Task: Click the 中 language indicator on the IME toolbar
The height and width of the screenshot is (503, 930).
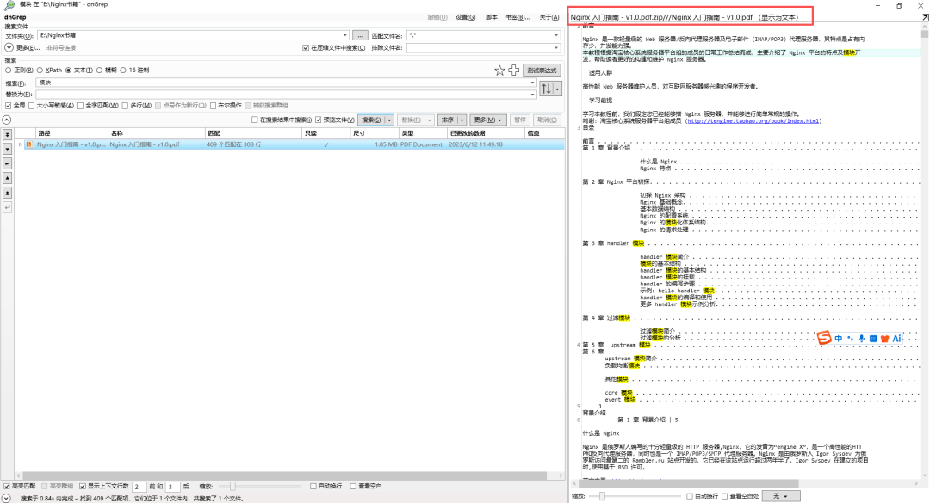Action: [838, 338]
